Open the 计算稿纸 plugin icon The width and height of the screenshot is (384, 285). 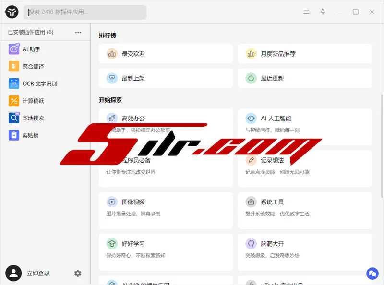pyautogui.click(x=14, y=101)
